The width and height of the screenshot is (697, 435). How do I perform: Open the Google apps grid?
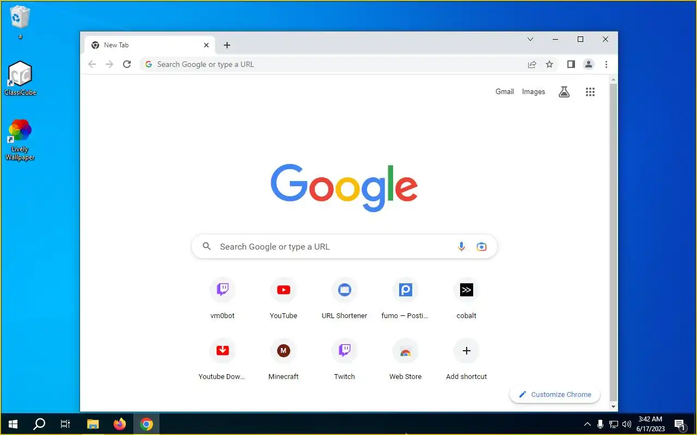click(x=590, y=92)
